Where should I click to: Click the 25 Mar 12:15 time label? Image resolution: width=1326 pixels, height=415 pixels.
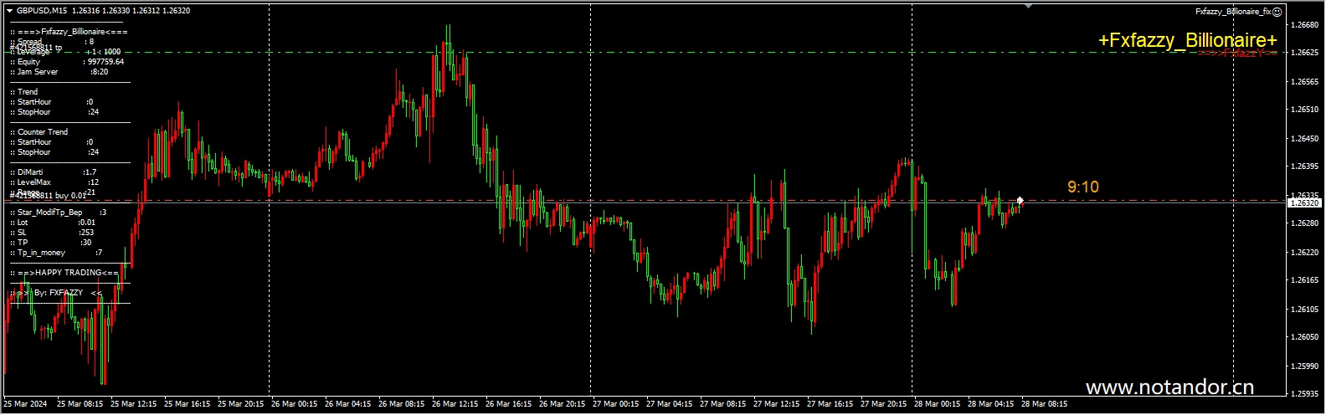coord(133,404)
